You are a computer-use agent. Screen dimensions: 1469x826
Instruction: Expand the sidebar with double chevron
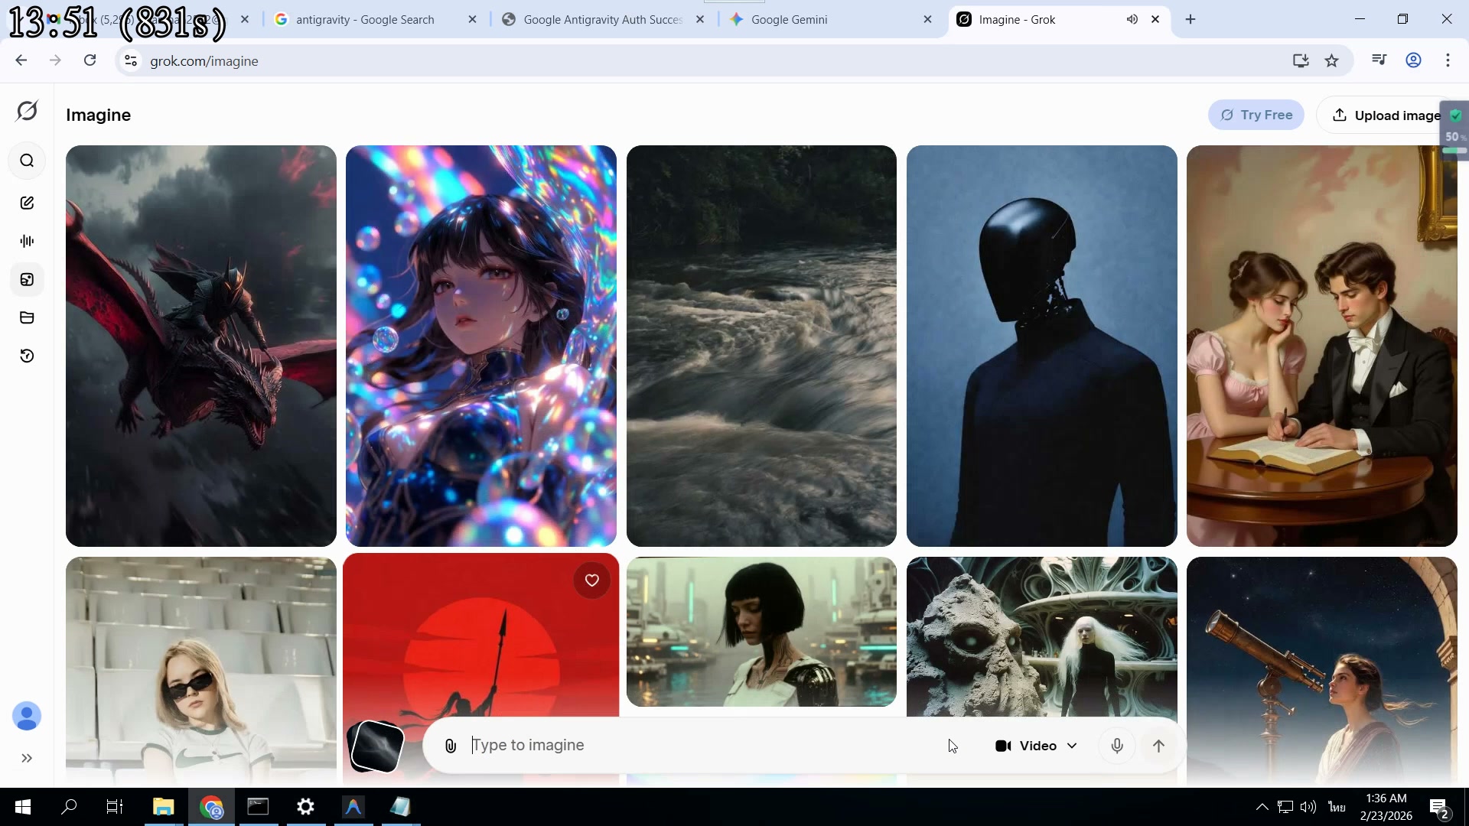tap(27, 758)
